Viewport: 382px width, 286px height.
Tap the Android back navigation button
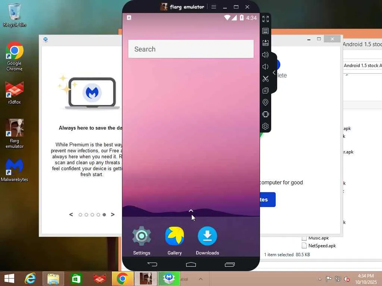(x=152, y=264)
